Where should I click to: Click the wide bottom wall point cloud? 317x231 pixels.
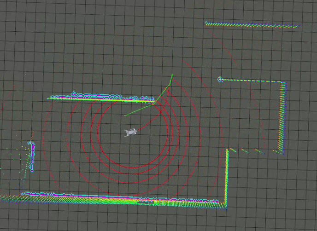pyautogui.click(x=113, y=200)
